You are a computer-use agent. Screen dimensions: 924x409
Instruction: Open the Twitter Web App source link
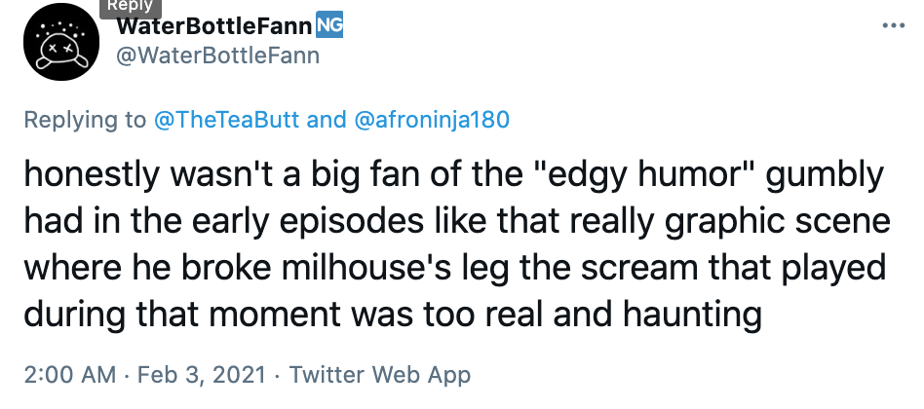tap(380, 374)
